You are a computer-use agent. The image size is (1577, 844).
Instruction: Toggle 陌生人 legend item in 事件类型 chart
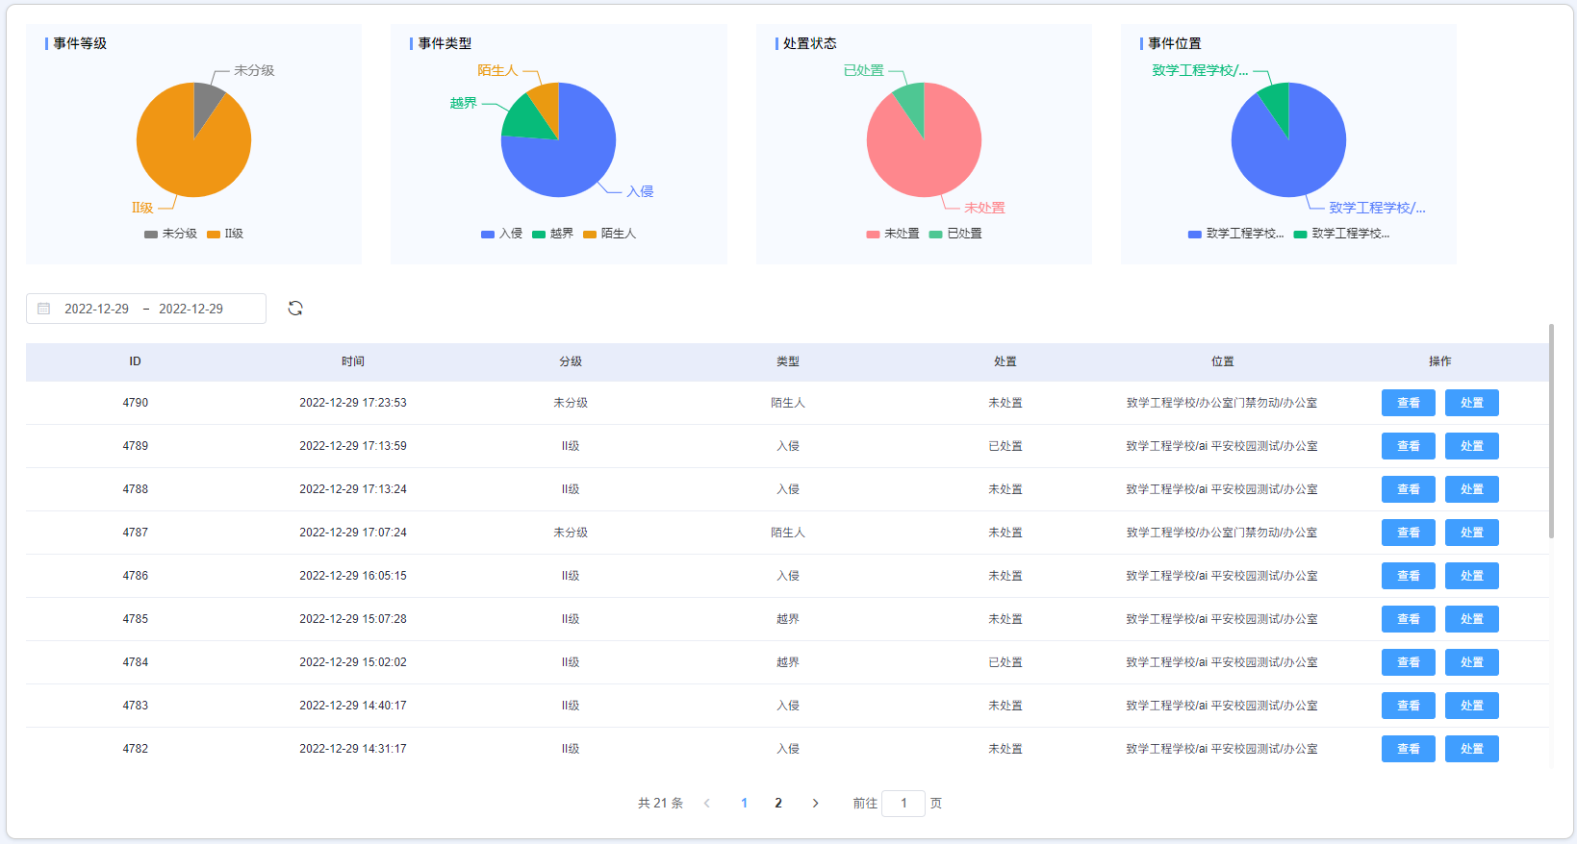point(609,234)
